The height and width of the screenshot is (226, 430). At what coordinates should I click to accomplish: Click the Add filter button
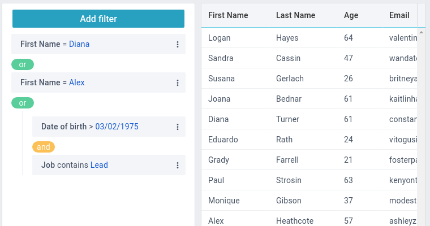click(x=98, y=19)
